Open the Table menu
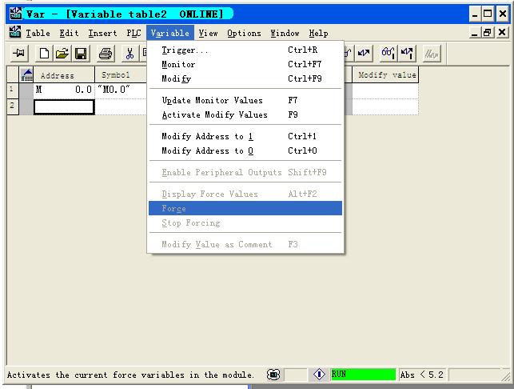 [37, 33]
